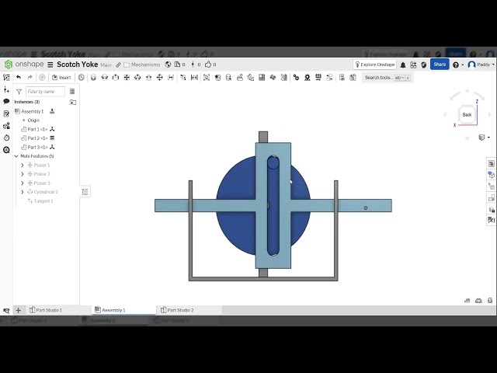Open the notifications bell
497x373 pixels.
tap(403, 65)
